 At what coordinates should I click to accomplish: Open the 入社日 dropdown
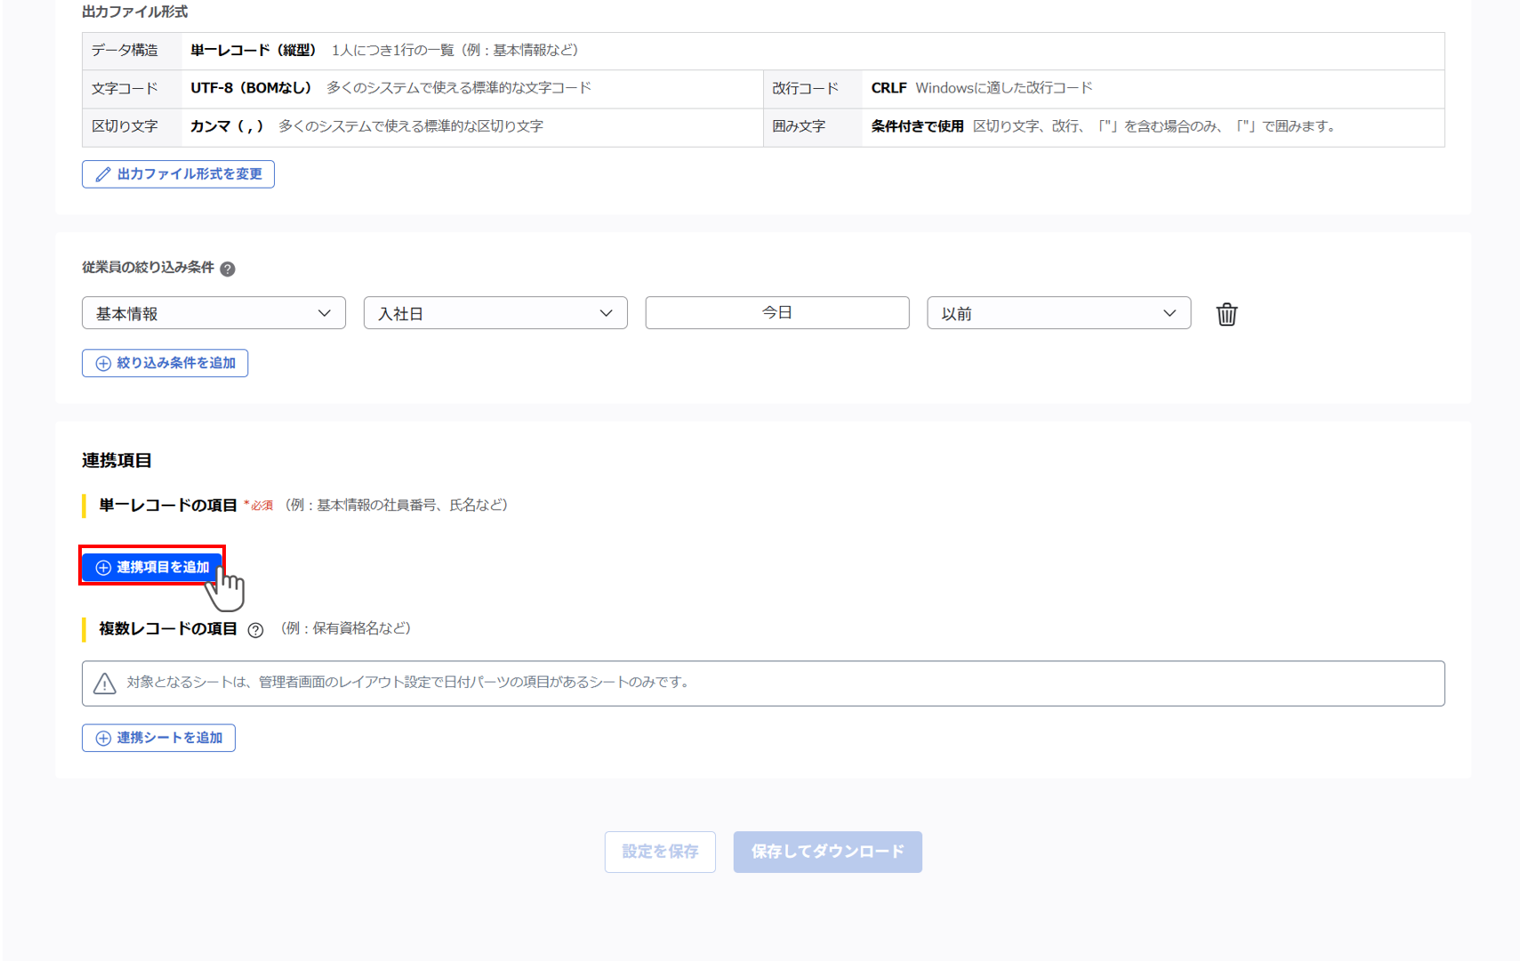point(495,312)
